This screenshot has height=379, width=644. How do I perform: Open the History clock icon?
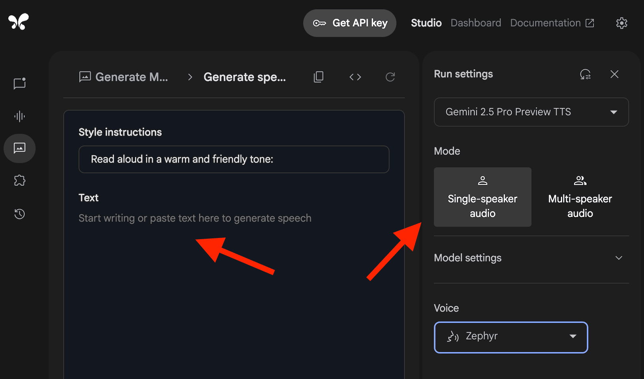[x=19, y=214]
